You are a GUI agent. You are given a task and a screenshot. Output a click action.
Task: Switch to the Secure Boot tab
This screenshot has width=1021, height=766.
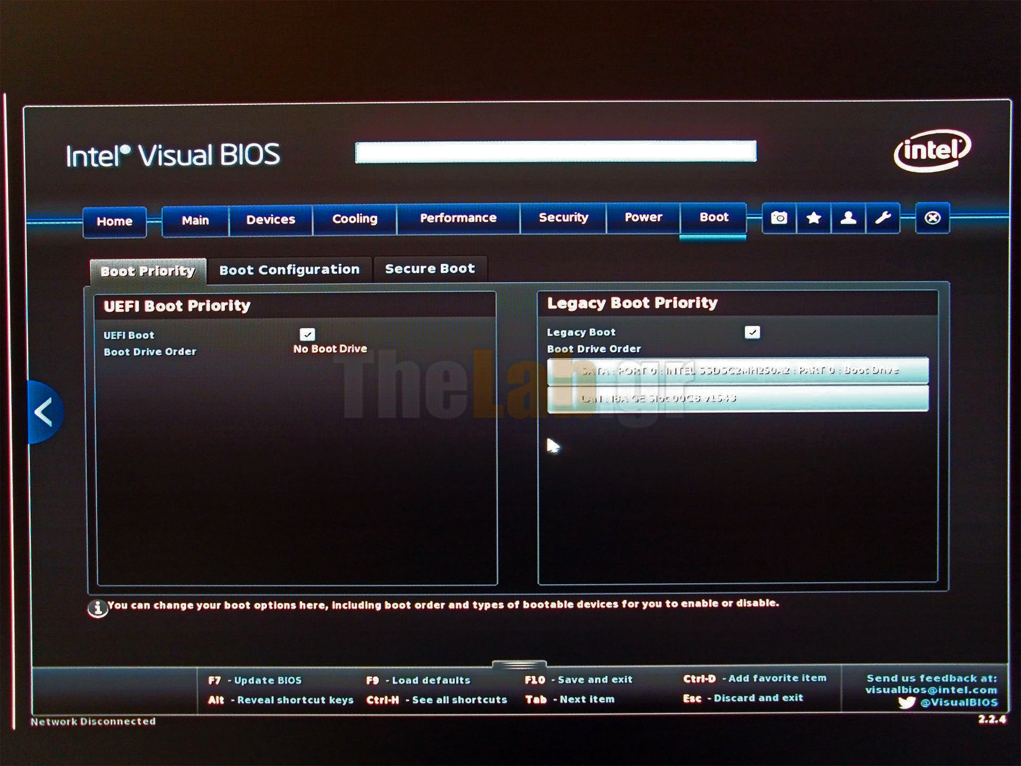pos(430,269)
